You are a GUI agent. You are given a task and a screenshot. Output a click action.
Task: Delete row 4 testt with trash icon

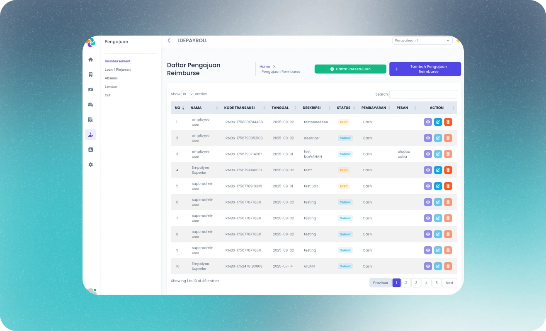pyautogui.click(x=448, y=170)
